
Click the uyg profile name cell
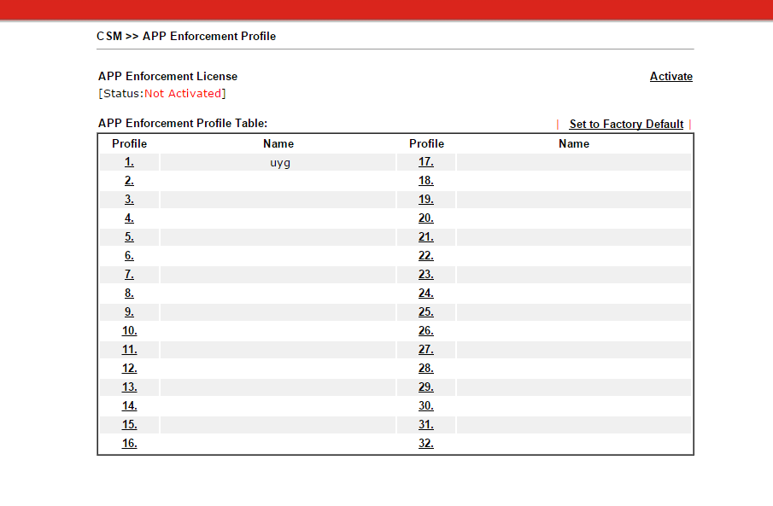[x=280, y=163]
